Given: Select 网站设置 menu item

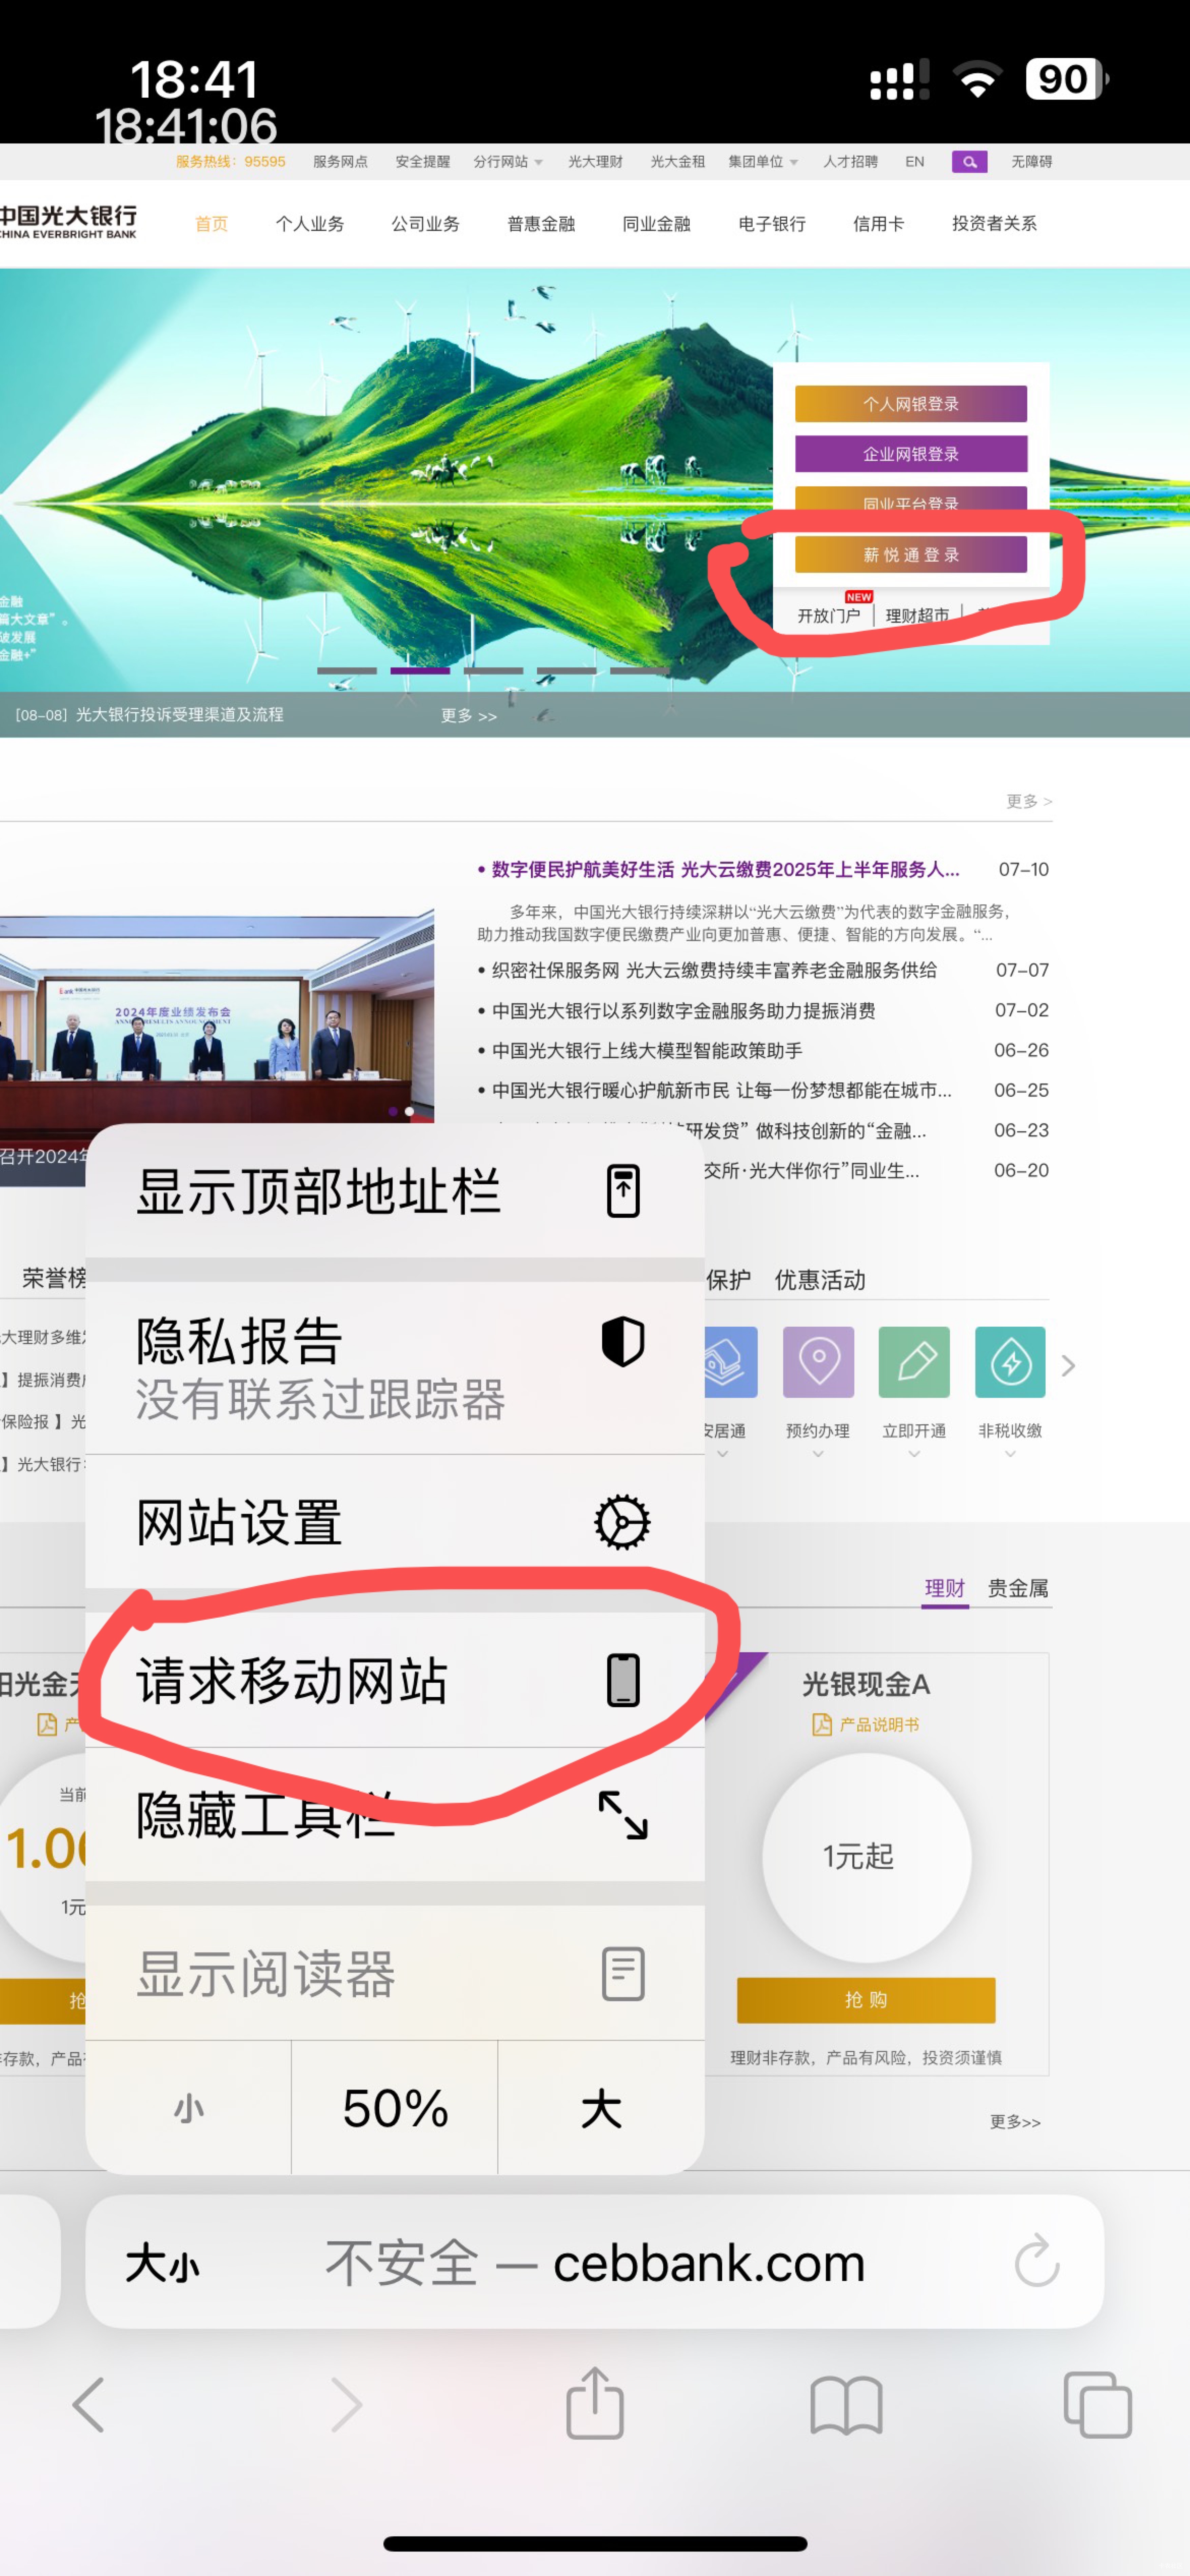Looking at the screenshot, I should pyautogui.click(x=395, y=1522).
